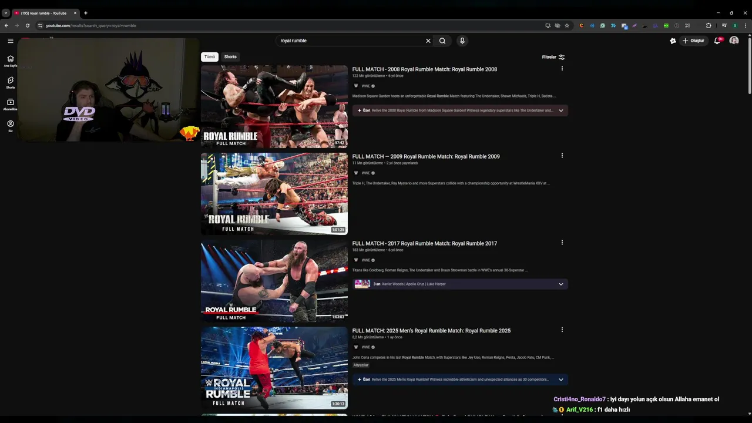Image resolution: width=752 pixels, height=423 pixels.
Task: Open more options for 2008 Royal Rumble video
Action: 562,68
